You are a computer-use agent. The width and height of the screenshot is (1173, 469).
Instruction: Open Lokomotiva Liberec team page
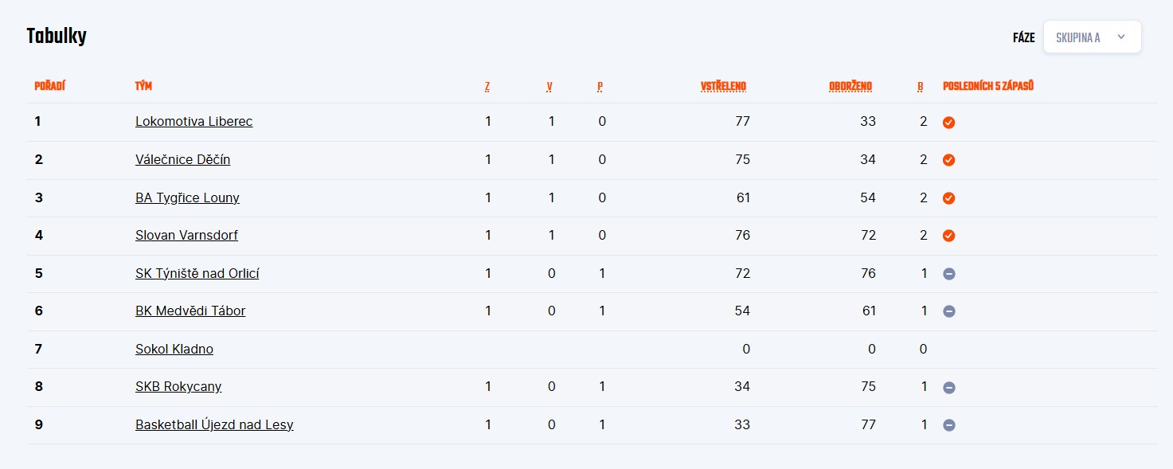pyautogui.click(x=194, y=122)
